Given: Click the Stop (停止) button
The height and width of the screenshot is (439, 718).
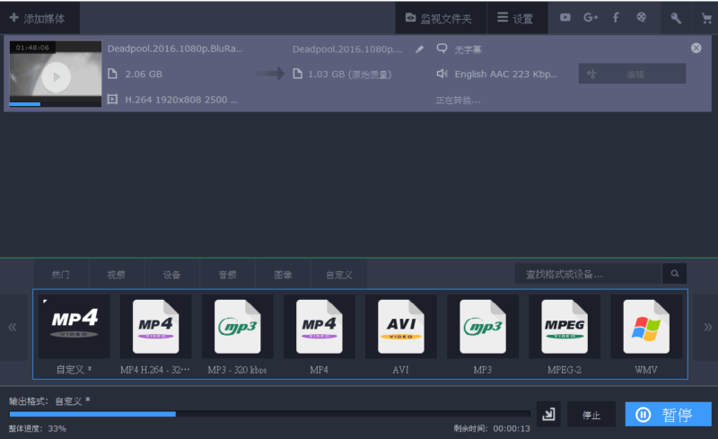Looking at the screenshot, I should [x=591, y=414].
